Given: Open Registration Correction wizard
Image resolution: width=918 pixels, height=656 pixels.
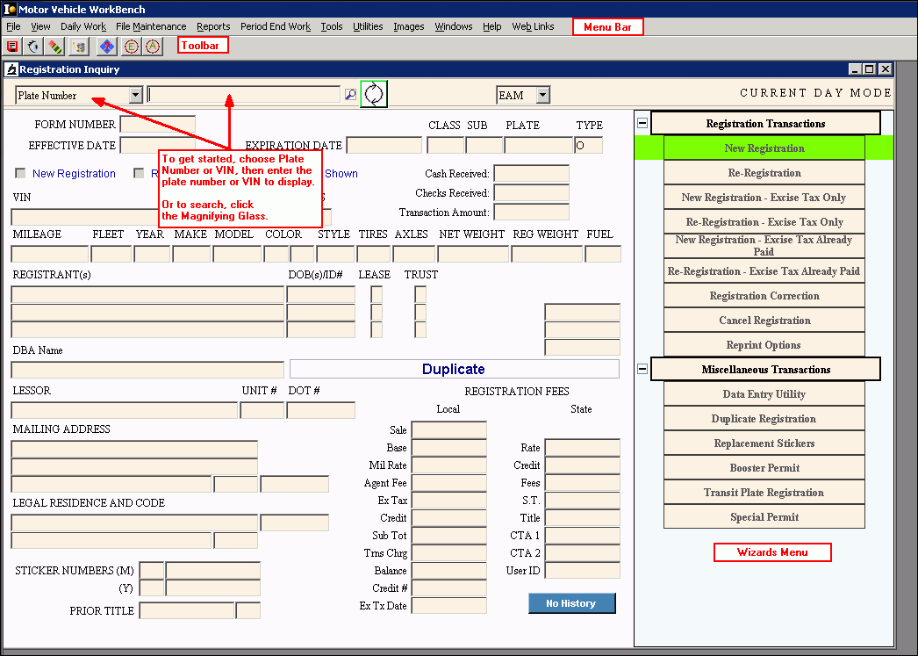Looking at the screenshot, I should click(x=764, y=296).
